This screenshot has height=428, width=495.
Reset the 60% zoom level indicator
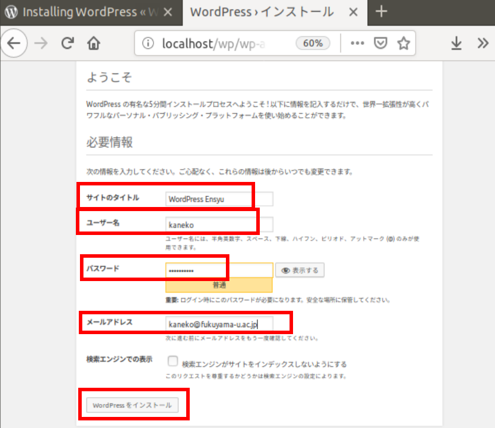313,43
